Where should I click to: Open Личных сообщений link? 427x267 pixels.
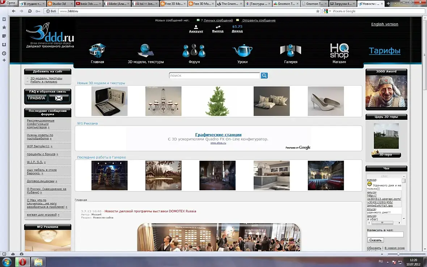coord(218,20)
